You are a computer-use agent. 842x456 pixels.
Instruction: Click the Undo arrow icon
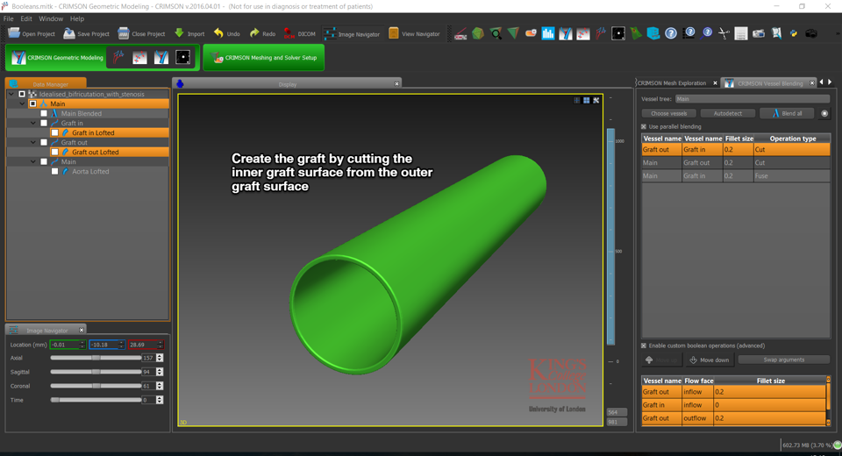[x=218, y=34]
